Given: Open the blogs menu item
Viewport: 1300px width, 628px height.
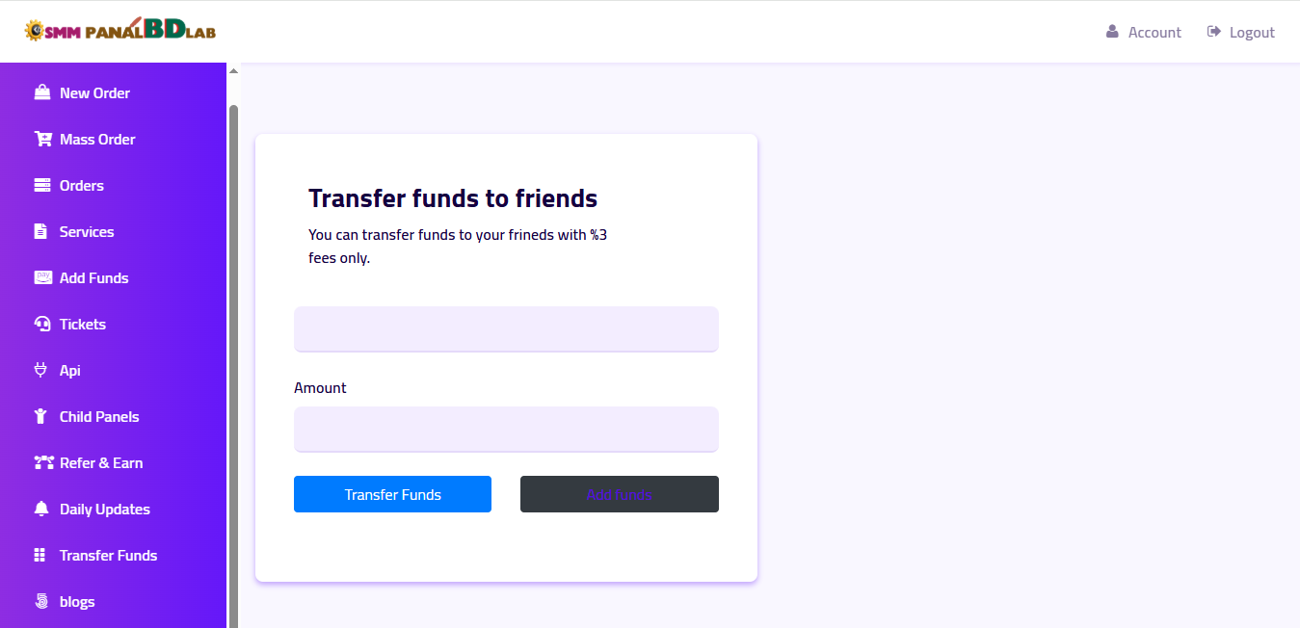Looking at the screenshot, I should (77, 601).
